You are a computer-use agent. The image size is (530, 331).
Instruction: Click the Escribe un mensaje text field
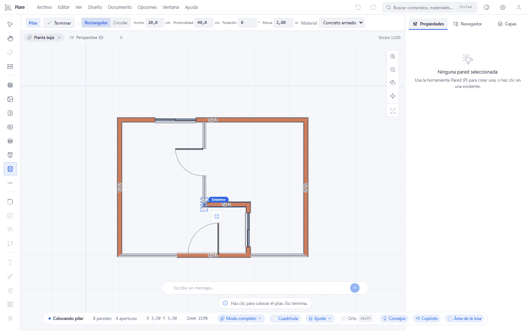tap(259, 288)
